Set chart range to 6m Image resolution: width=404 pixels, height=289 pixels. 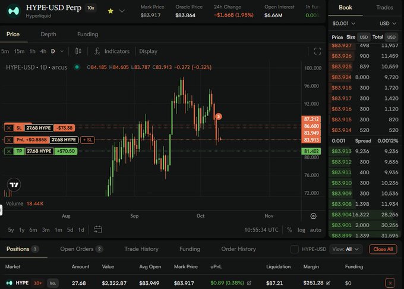point(33,230)
